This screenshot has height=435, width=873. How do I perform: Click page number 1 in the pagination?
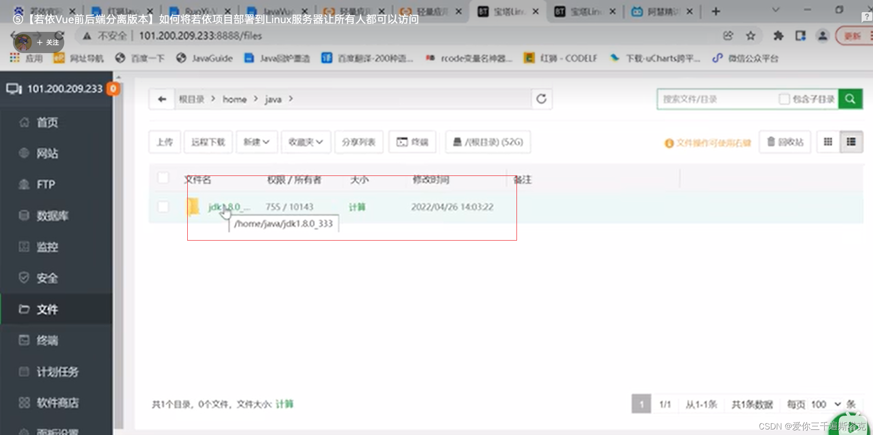(x=641, y=404)
